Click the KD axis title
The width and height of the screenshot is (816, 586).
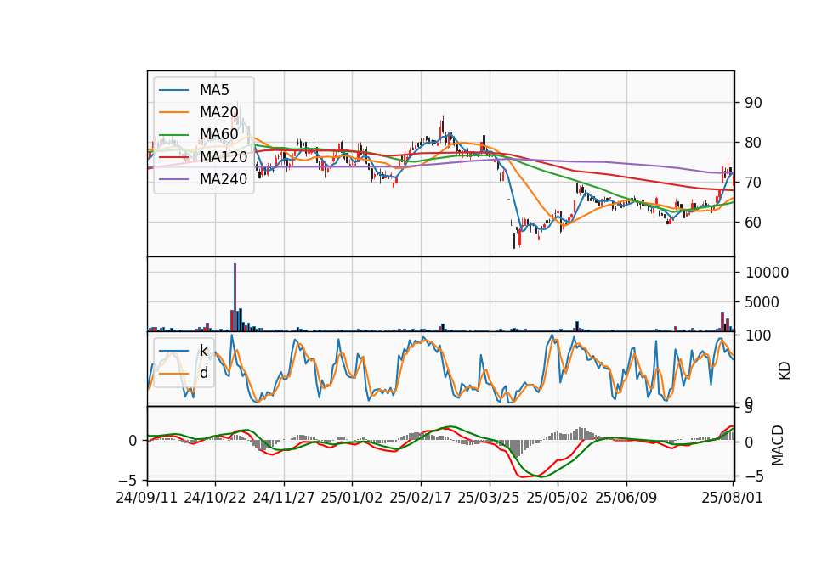click(785, 371)
